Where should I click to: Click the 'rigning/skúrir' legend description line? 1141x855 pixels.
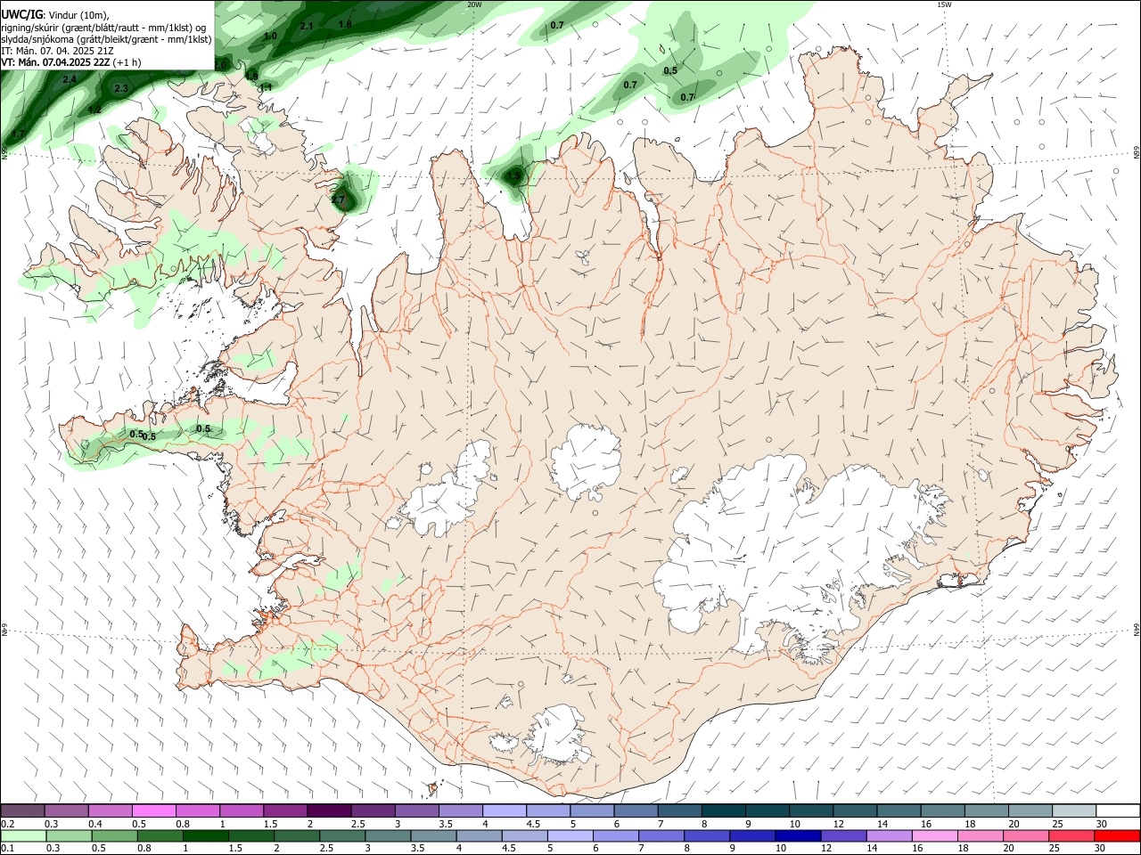pos(103,28)
